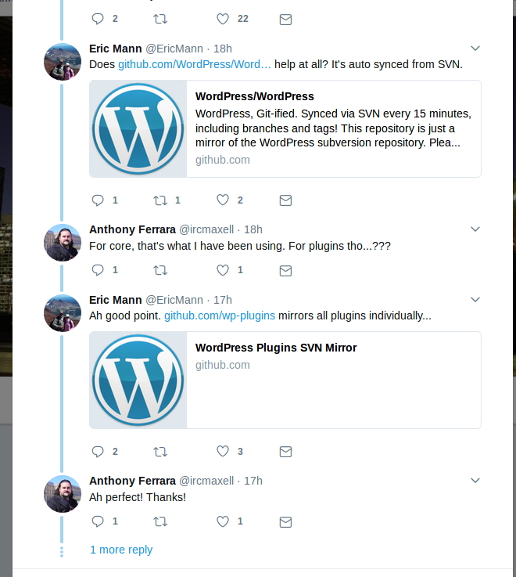This screenshot has width=516, height=577.
Task: Show the 1 more reply
Action: click(x=121, y=550)
